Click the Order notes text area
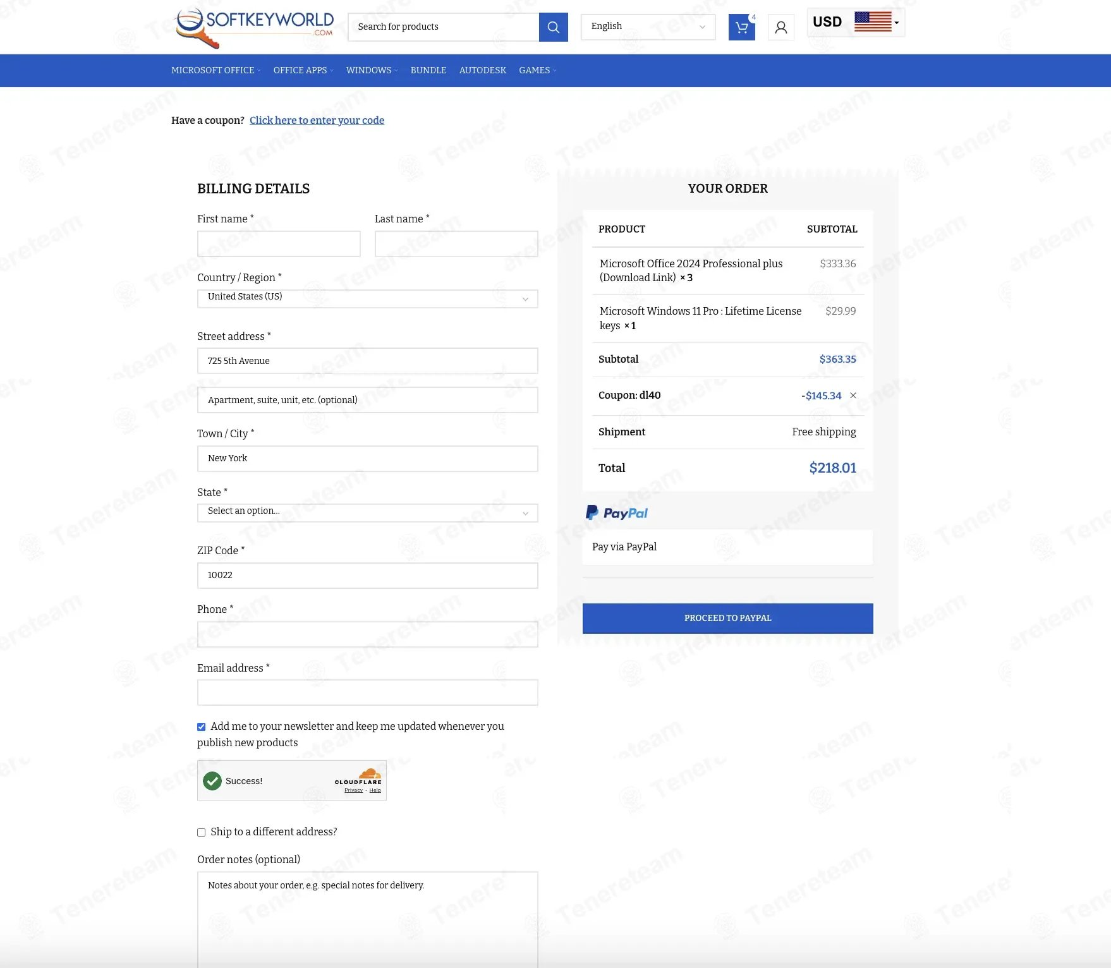The width and height of the screenshot is (1111, 968). (368, 919)
